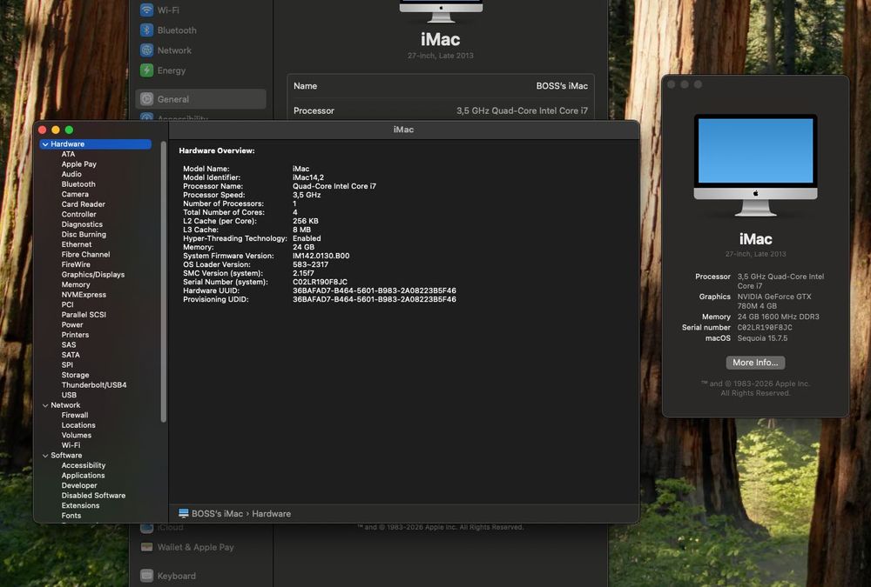Select Diagnostics in Hardware list

(x=82, y=224)
